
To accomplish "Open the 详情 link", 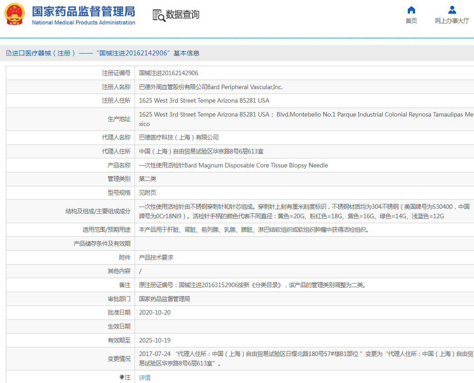I will pos(145,378).
